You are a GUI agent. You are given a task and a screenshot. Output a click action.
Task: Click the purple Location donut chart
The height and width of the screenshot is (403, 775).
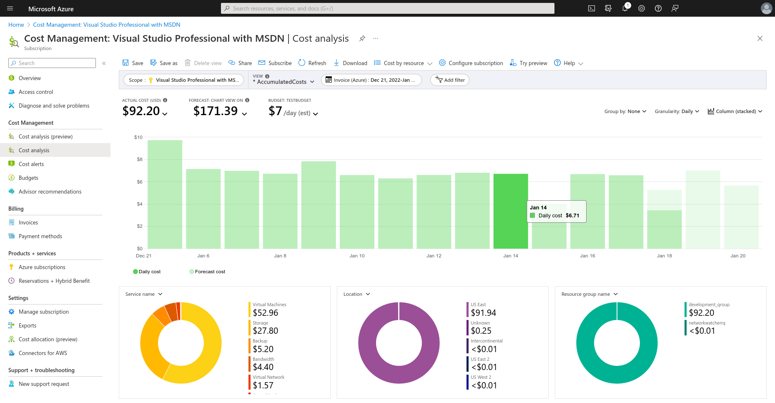point(399,343)
